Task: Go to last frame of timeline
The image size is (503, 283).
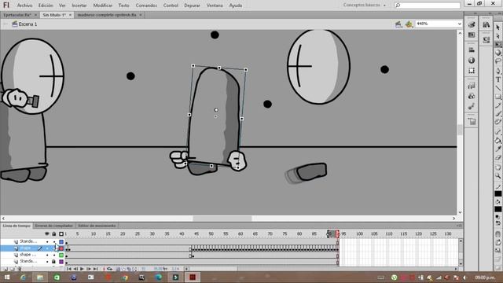Action: 95,269
